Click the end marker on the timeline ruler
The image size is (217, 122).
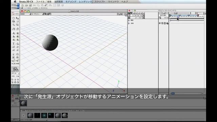coord(198,15)
